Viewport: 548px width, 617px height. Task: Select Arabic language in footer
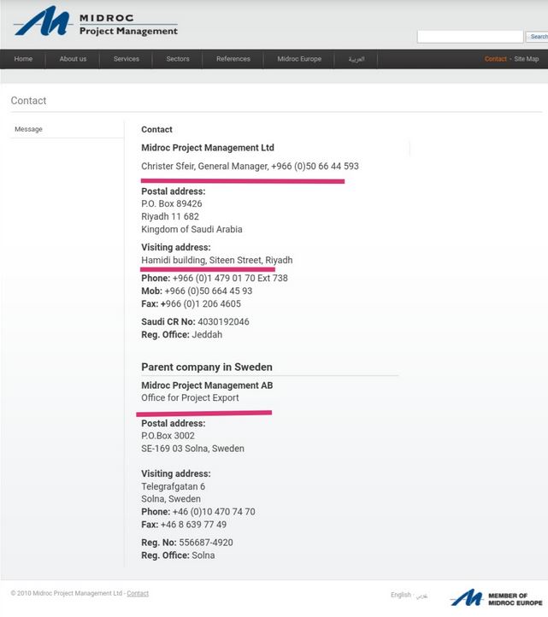[x=421, y=596]
